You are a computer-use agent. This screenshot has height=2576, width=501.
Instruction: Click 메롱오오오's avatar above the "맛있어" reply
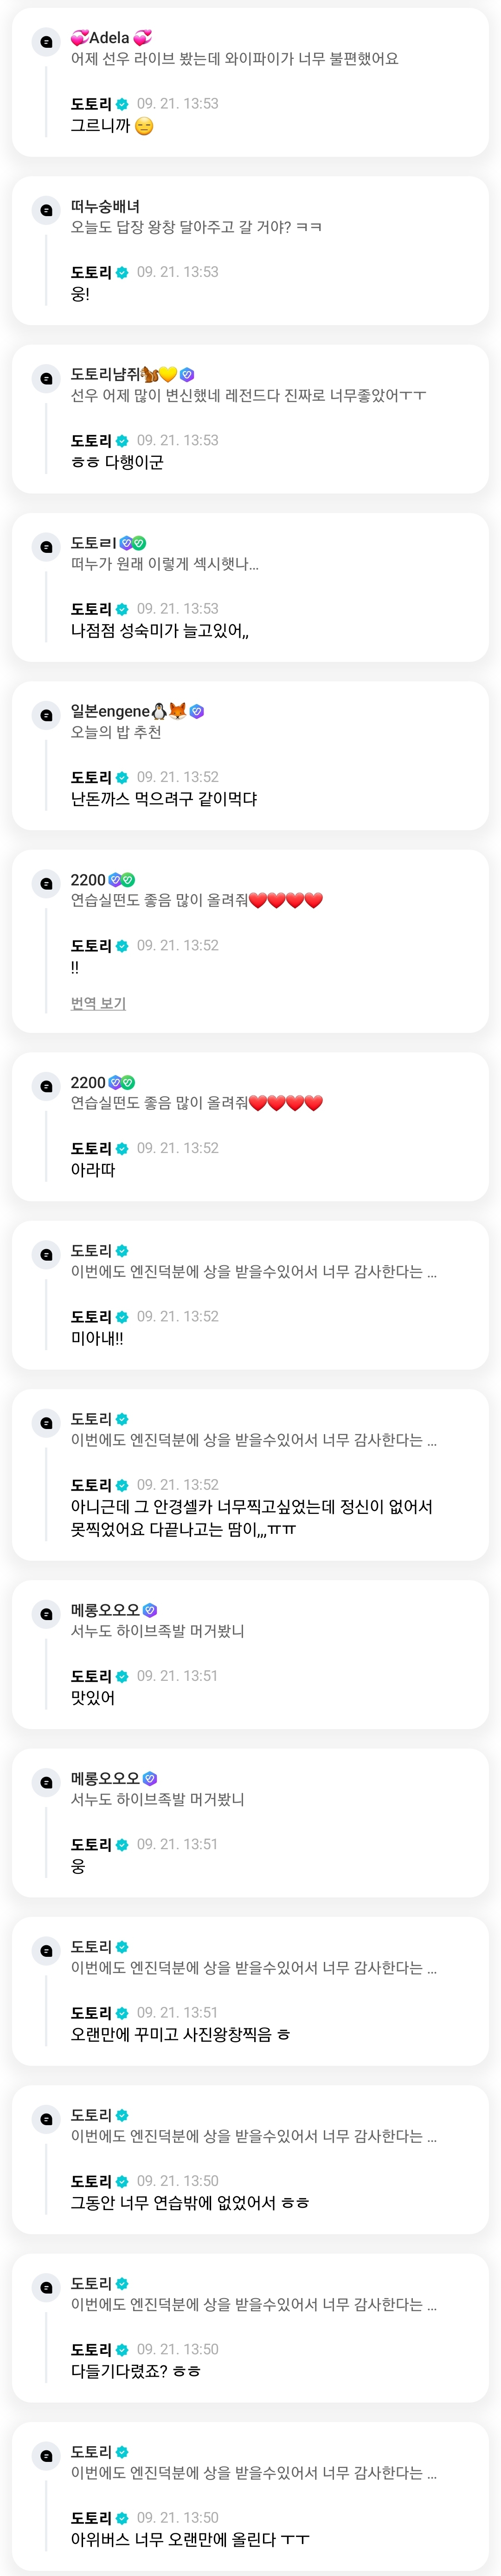tap(46, 1614)
